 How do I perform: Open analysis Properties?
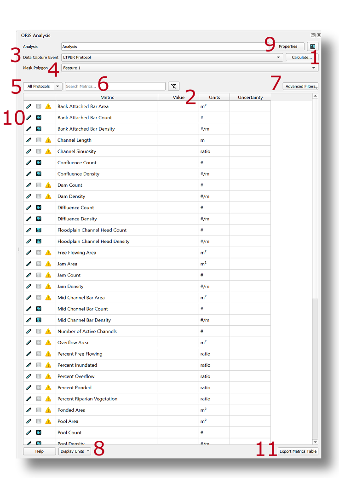(288, 46)
